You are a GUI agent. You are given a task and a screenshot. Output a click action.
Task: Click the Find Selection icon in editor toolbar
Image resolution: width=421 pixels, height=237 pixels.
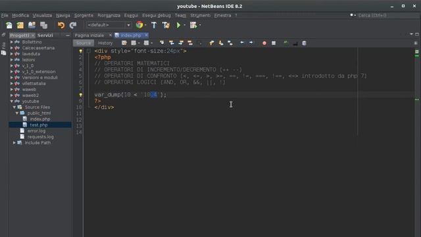pos(162,43)
